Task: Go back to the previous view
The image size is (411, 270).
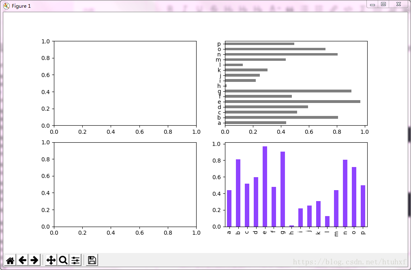Action: point(22,260)
